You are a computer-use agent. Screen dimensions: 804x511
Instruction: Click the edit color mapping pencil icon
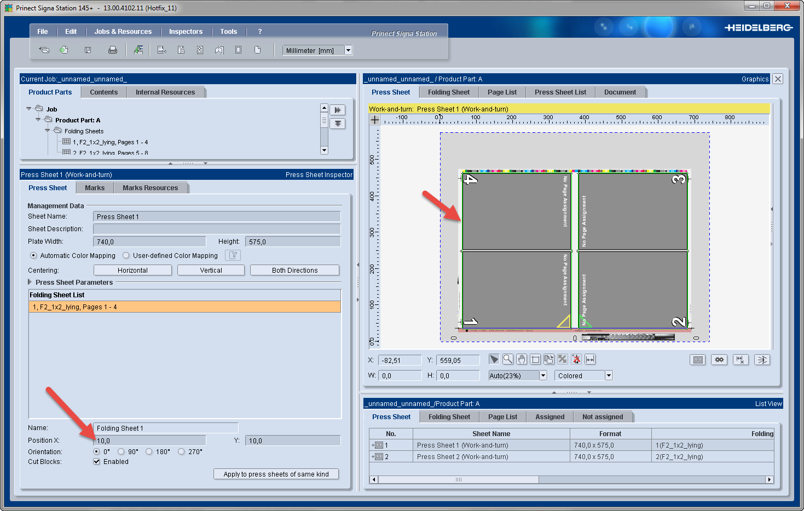click(233, 255)
